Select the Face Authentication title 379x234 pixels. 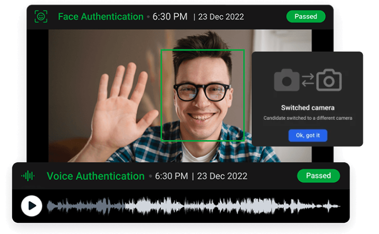(x=101, y=17)
